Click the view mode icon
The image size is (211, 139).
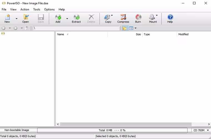(x=131, y=28)
